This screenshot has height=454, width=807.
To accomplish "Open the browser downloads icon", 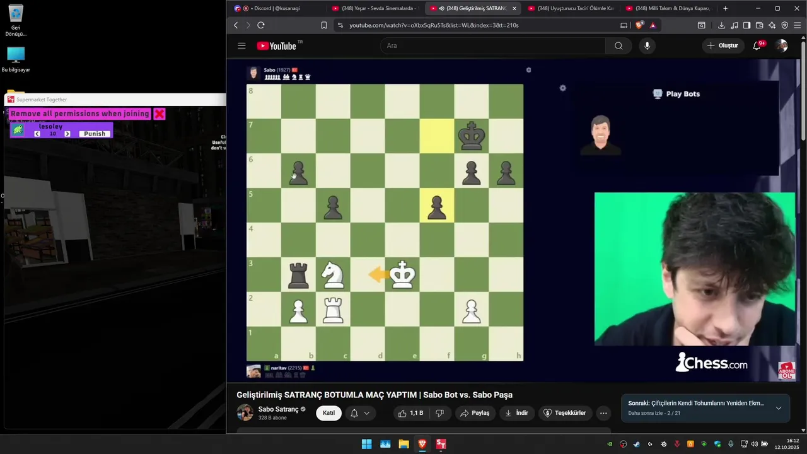I will pos(721,25).
